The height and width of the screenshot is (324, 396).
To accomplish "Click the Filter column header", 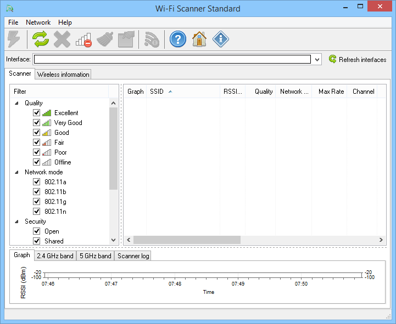I will coord(60,92).
